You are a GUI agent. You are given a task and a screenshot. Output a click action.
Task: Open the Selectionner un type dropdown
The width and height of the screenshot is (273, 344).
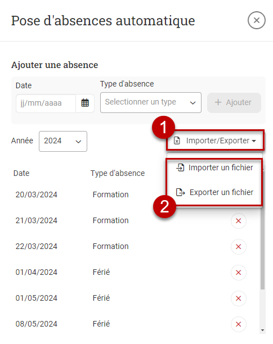click(151, 102)
